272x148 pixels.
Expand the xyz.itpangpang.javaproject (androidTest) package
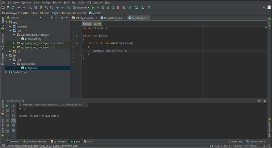click(14, 43)
